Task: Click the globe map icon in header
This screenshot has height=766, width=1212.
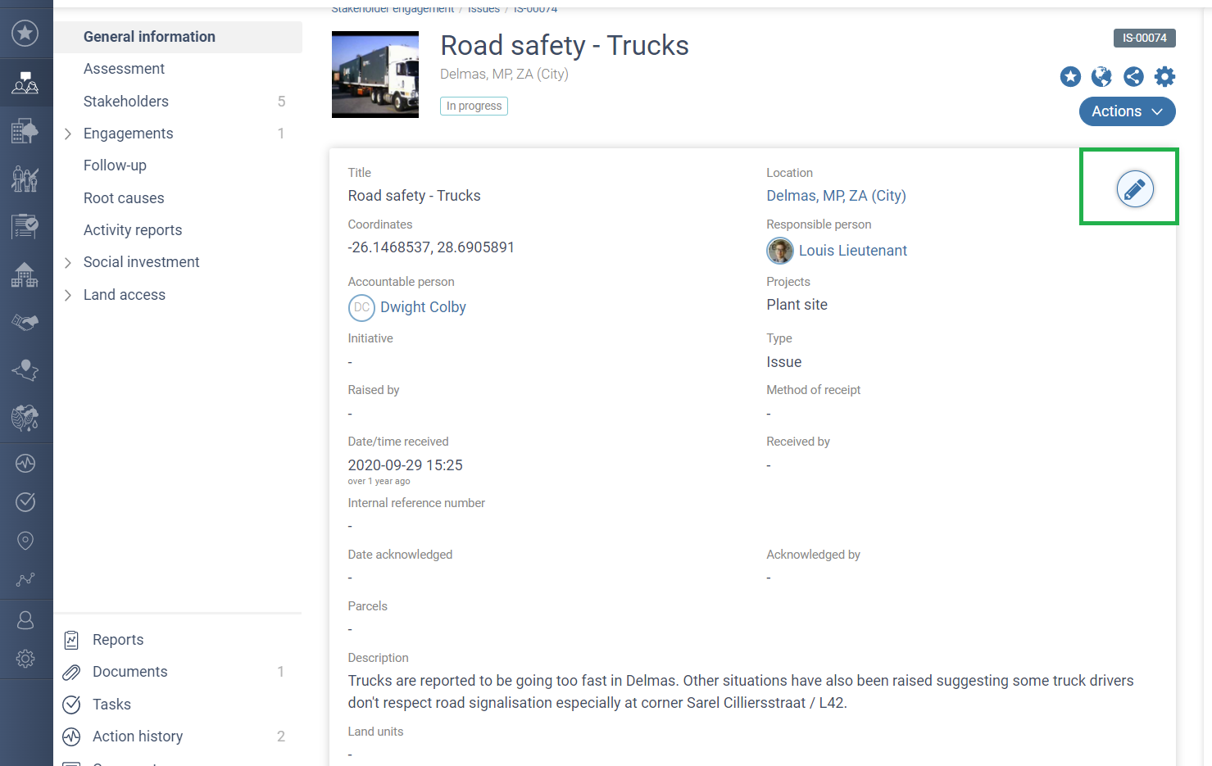Action: click(1101, 77)
